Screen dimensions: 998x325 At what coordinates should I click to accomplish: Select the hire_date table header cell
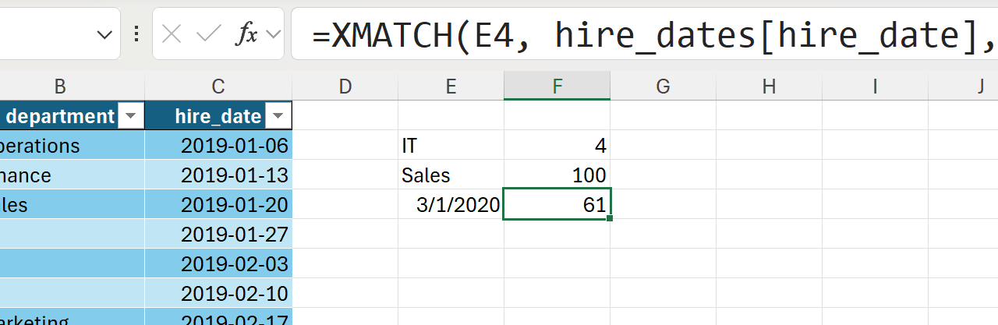[x=211, y=117]
